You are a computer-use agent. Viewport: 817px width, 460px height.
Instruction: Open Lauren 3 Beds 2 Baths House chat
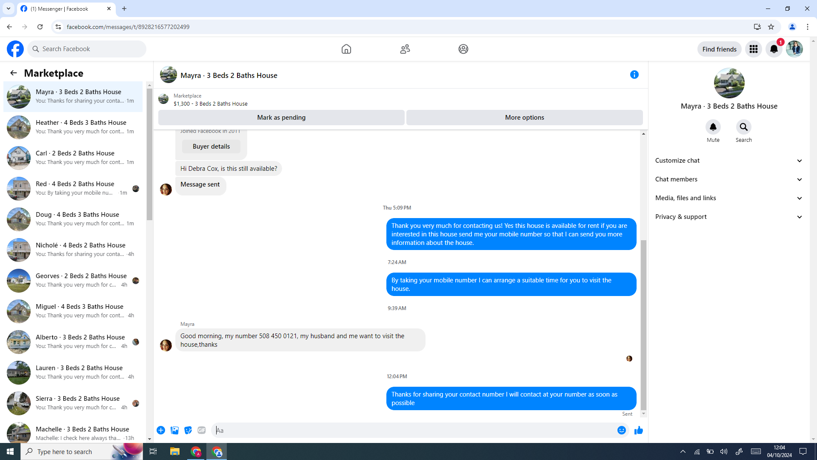[x=73, y=373]
